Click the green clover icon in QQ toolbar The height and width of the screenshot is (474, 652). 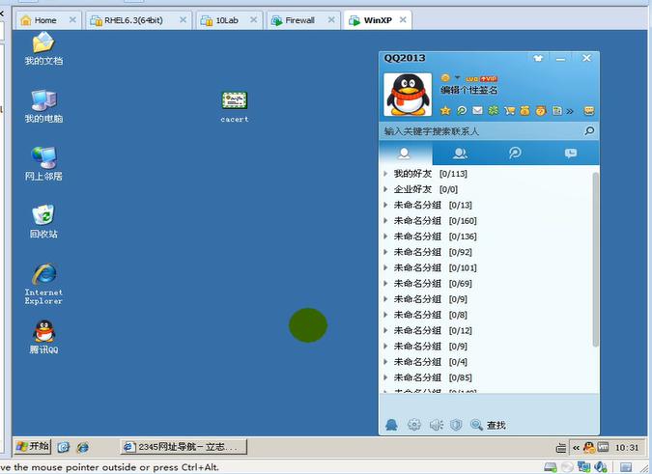point(494,110)
